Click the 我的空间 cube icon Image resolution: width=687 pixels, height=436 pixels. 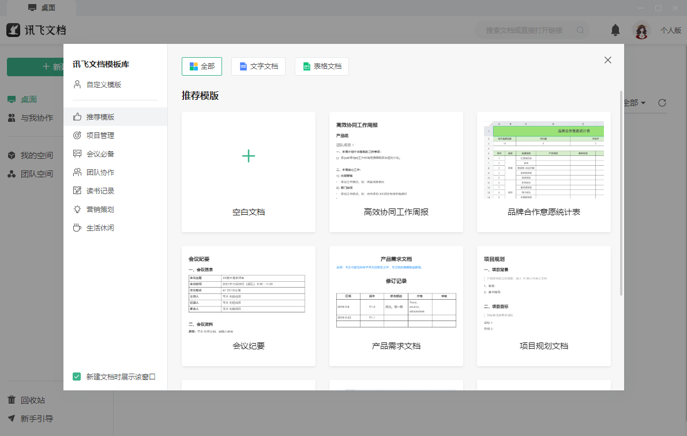tap(12, 155)
